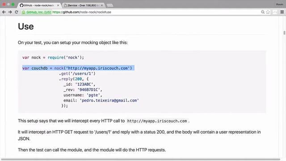
Task: Go forward with the browser forward arrow
Action: [10, 12]
